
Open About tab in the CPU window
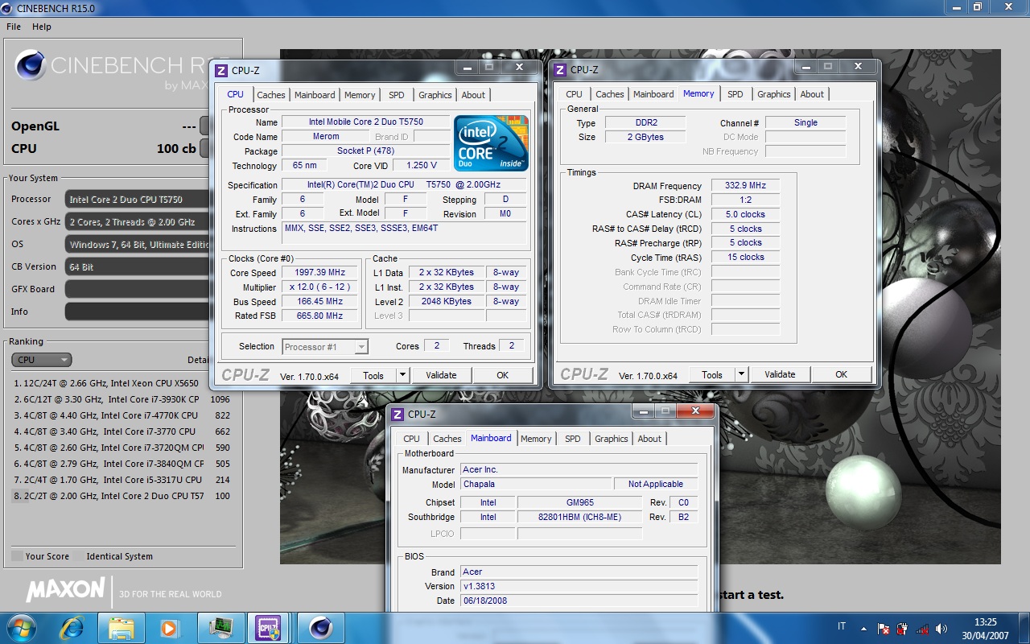pyautogui.click(x=473, y=95)
